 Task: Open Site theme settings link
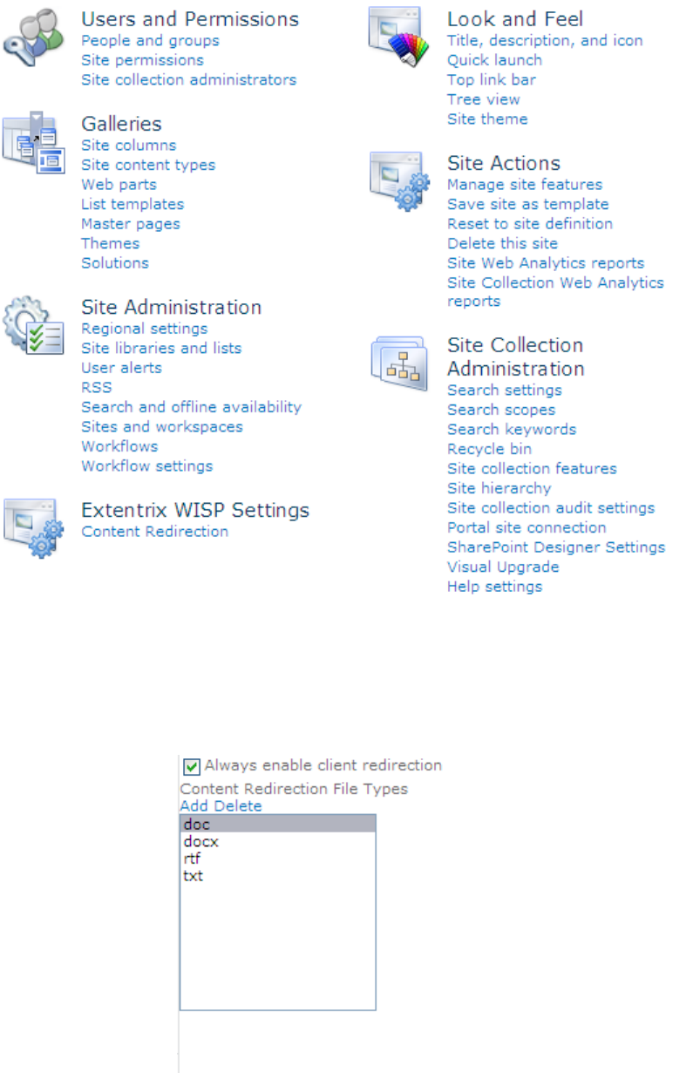(x=487, y=119)
